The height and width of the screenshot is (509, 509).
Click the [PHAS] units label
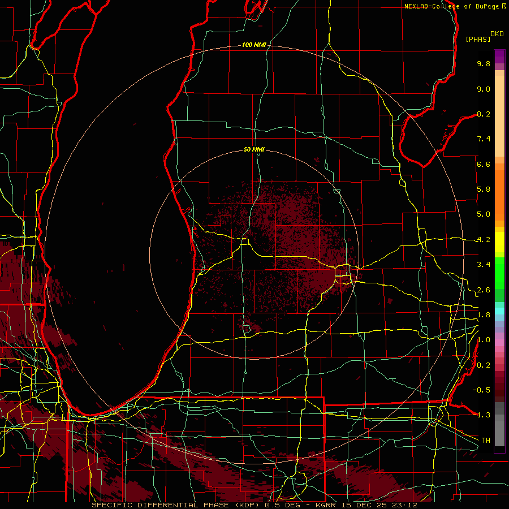[478, 39]
